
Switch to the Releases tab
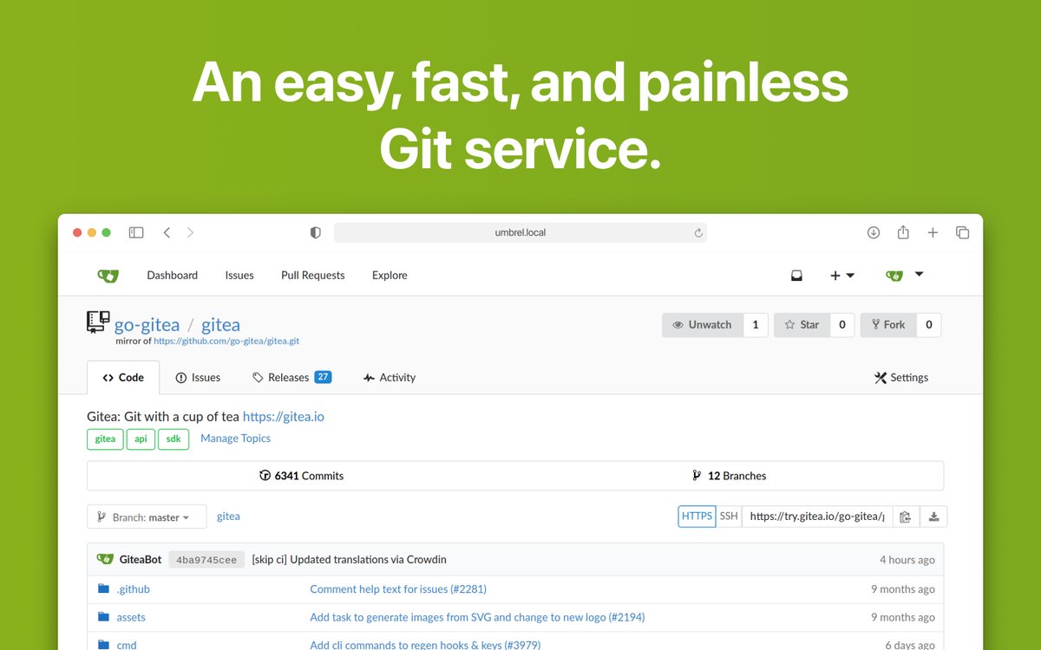click(x=291, y=378)
